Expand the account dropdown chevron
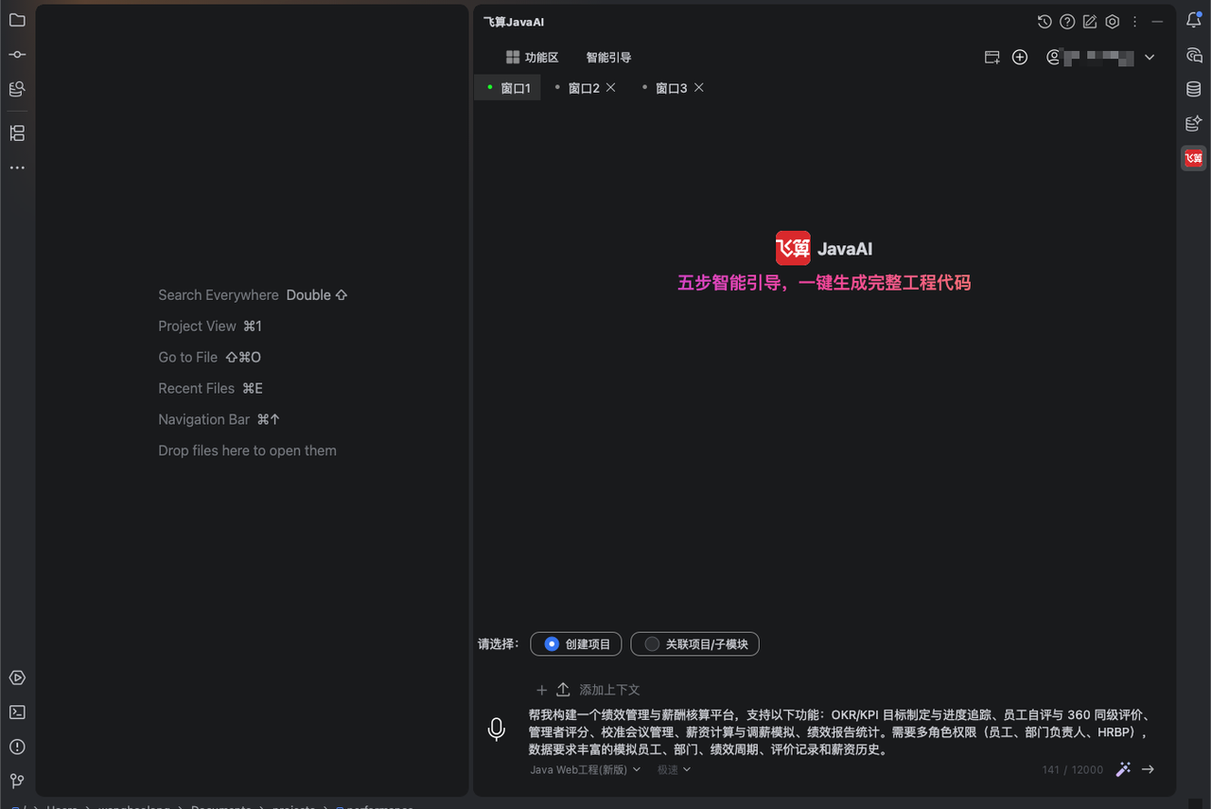This screenshot has width=1211, height=809. click(x=1150, y=58)
